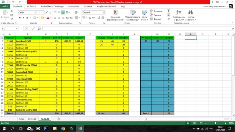Click the Формат cells button
This screenshot has width=235, height=132.
(156, 19)
